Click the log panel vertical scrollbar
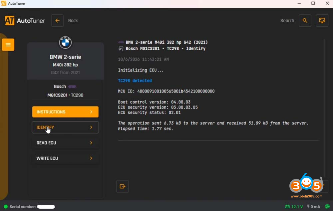The width and height of the screenshot is (333, 211). [324, 108]
